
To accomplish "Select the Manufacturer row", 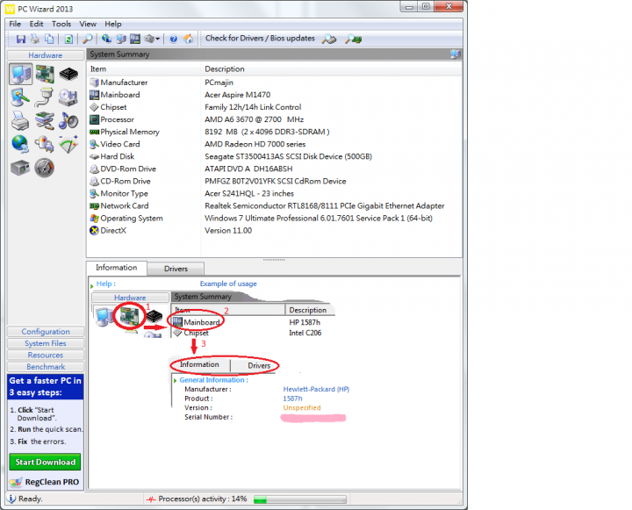I will [275, 83].
